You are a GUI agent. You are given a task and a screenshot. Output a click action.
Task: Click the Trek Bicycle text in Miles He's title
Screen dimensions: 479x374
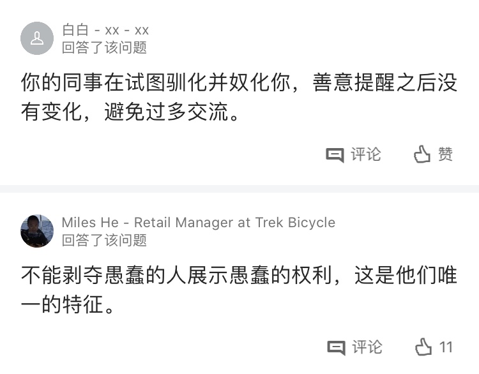[x=295, y=223]
